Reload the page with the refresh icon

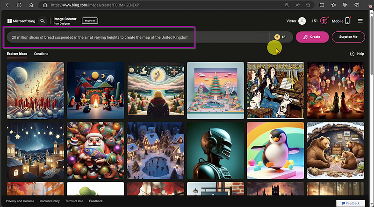click(19, 5)
